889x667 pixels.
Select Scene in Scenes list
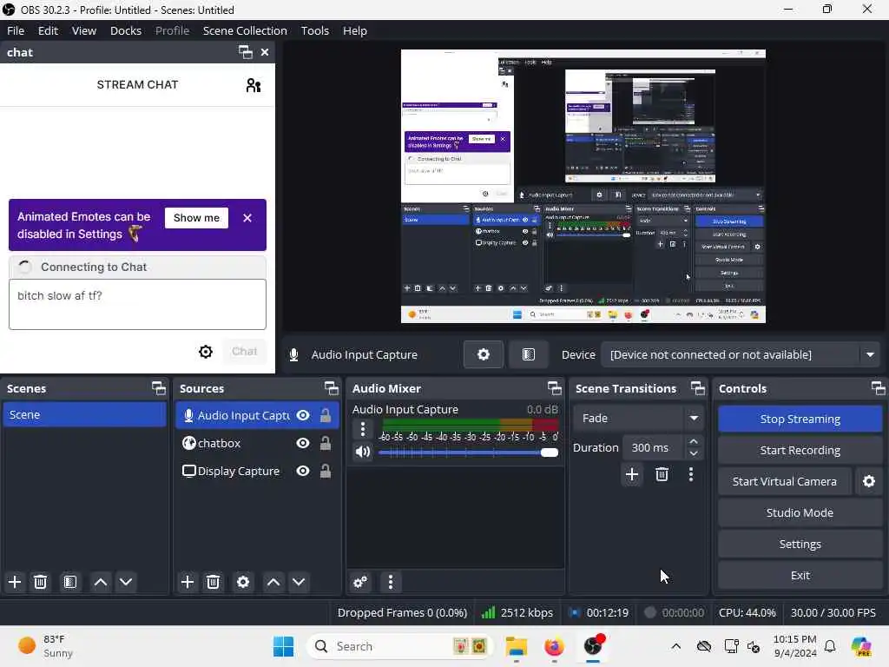coord(84,414)
